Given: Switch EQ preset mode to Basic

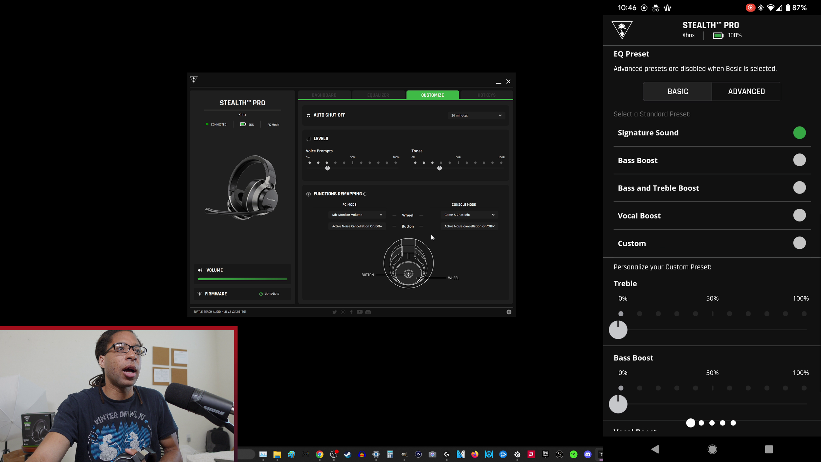Looking at the screenshot, I should point(677,91).
